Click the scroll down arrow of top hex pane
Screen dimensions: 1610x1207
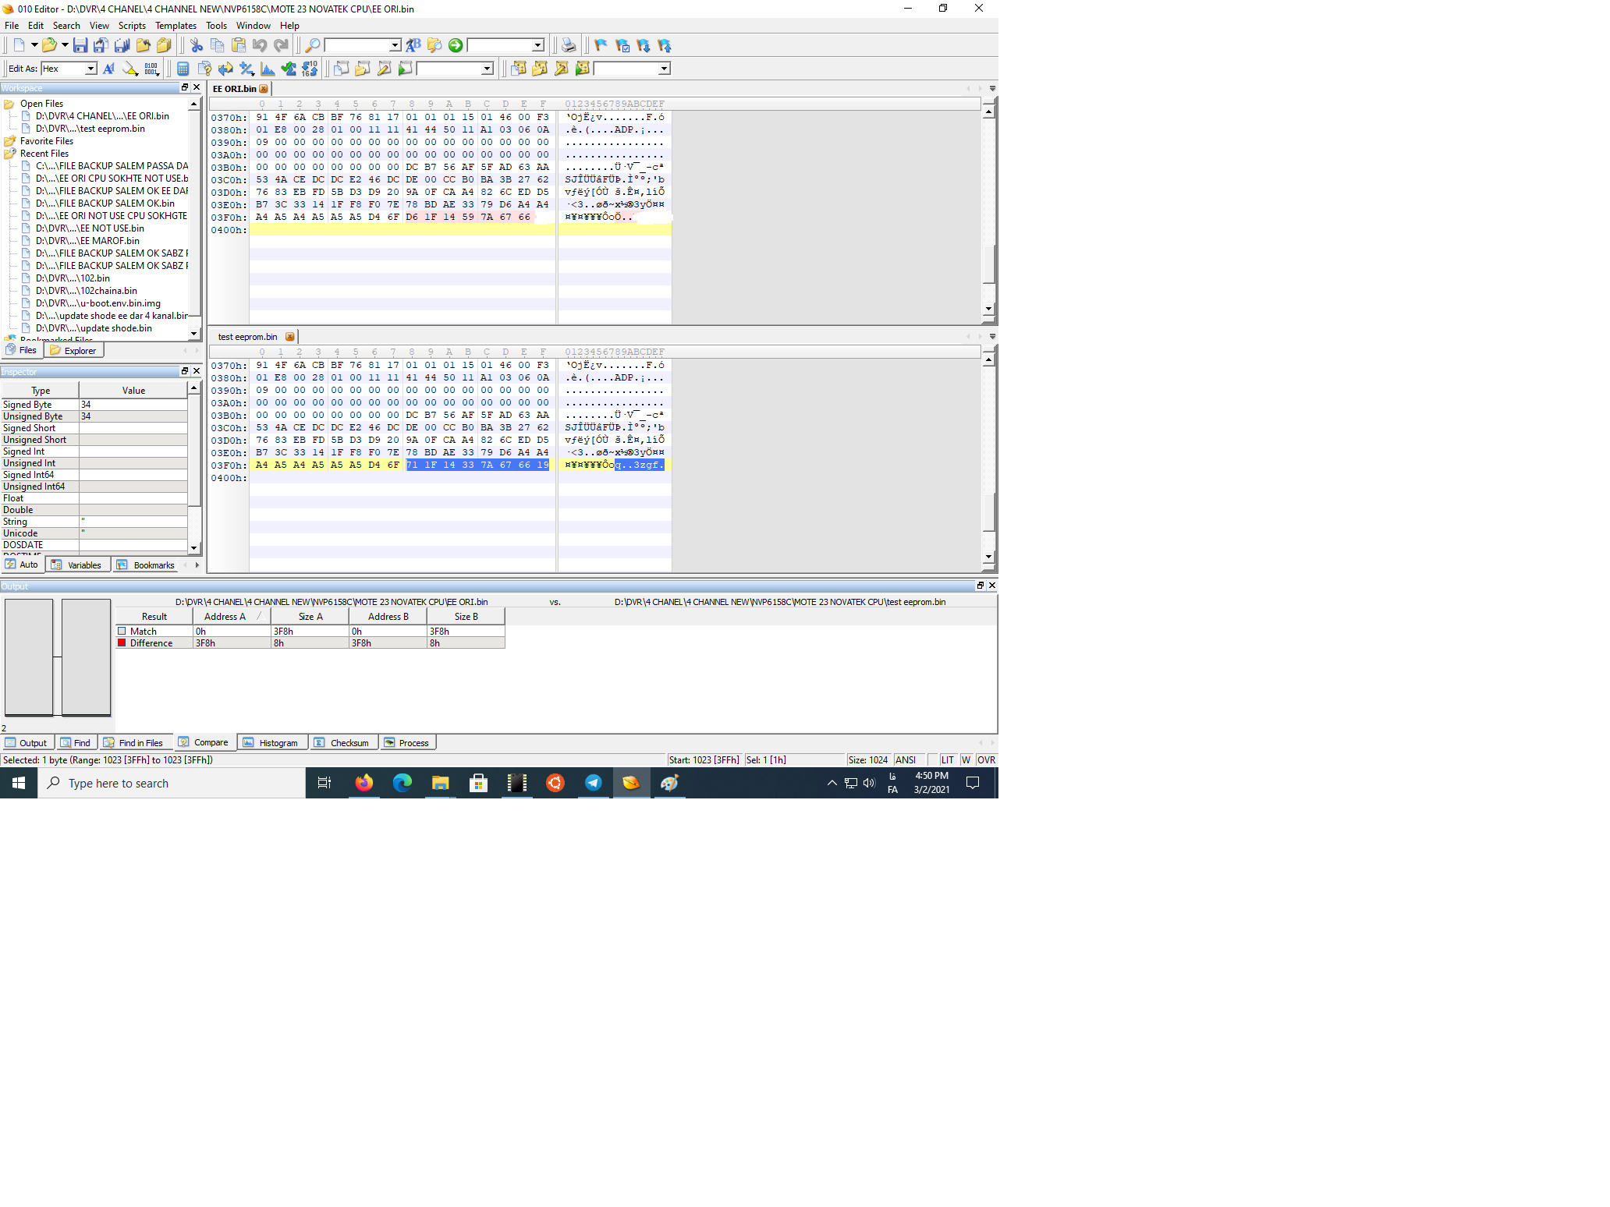tap(989, 310)
